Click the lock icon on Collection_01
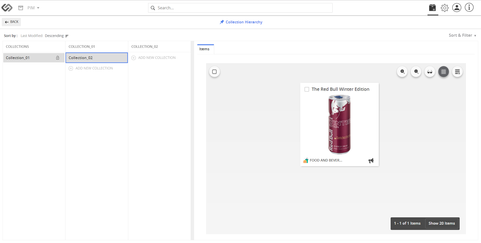This screenshot has height=243, width=481. coord(57,58)
